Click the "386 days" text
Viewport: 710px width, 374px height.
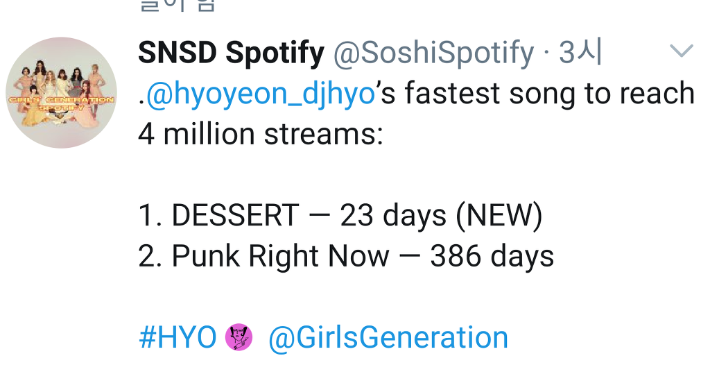point(492,256)
